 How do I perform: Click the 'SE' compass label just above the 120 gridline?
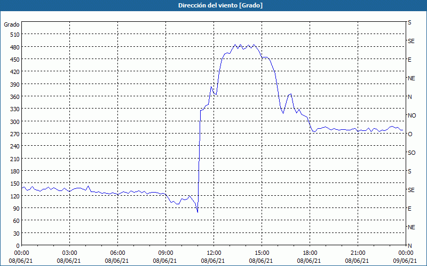click(x=411, y=190)
